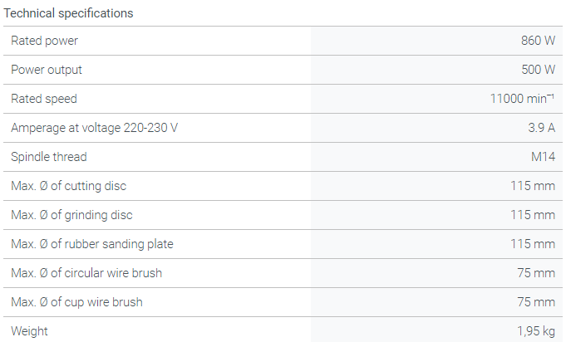This screenshot has height=342, width=566.
Task: Select the Power output row label
Action: point(47,70)
